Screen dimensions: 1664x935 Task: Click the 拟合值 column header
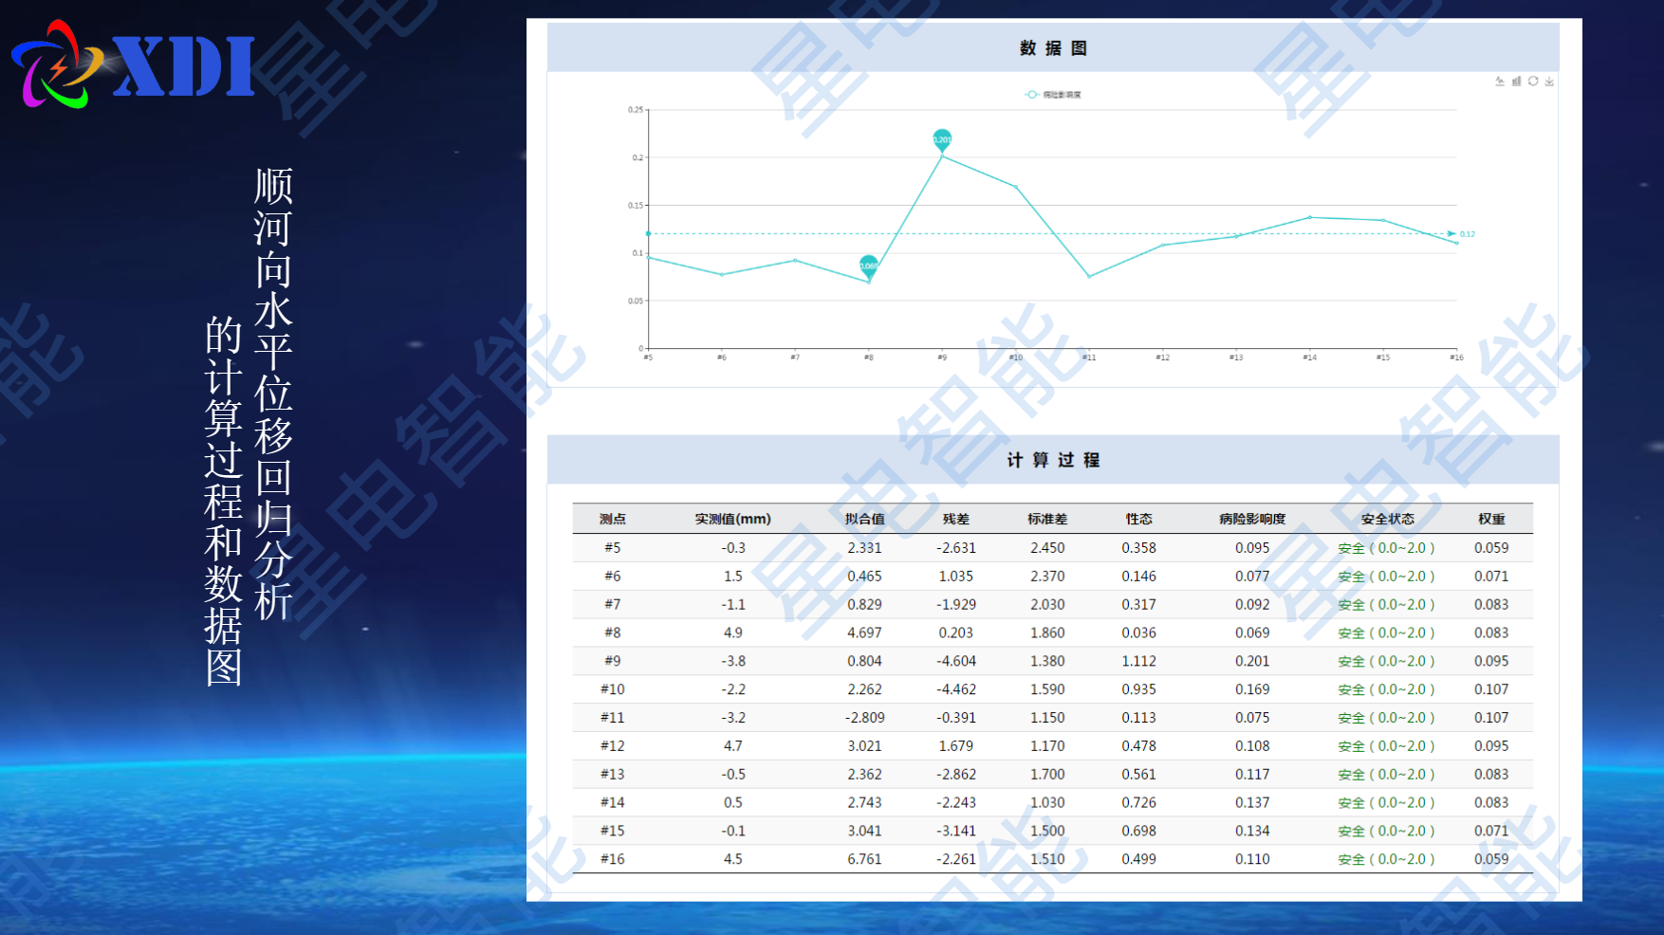[864, 519]
